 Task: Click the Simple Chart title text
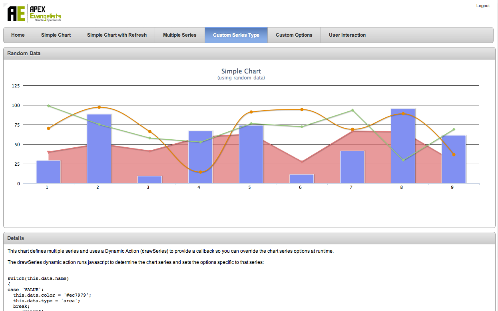tap(241, 71)
